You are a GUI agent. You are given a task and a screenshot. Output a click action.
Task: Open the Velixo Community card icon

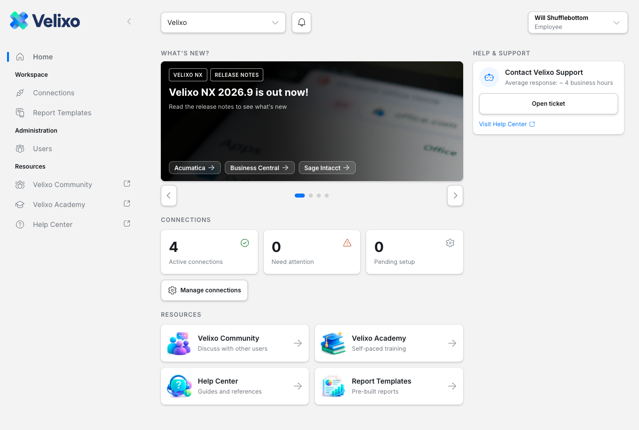pyautogui.click(x=179, y=343)
